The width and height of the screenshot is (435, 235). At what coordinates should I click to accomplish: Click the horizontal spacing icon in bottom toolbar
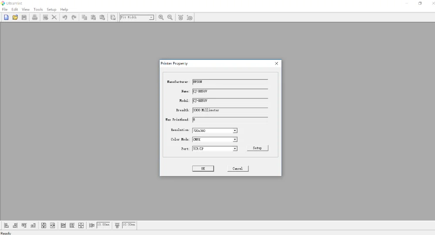pyautogui.click(x=91, y=225)
